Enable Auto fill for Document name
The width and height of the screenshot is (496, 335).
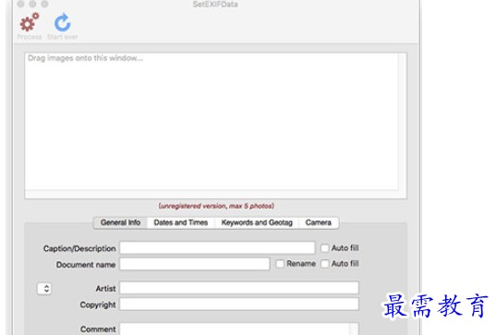[x=325, y=264]
